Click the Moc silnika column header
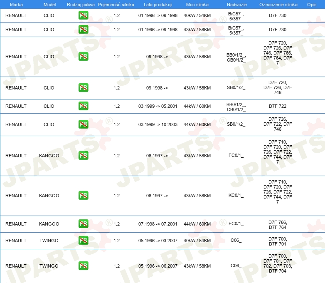This screenshot has width=325, height=283. [x=197, y=5]
